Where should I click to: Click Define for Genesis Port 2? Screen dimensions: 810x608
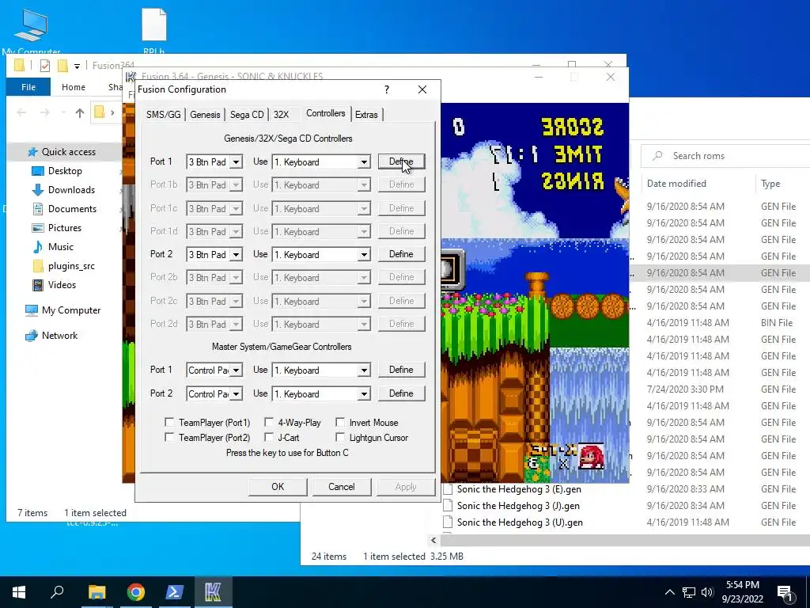click(401, 254)
